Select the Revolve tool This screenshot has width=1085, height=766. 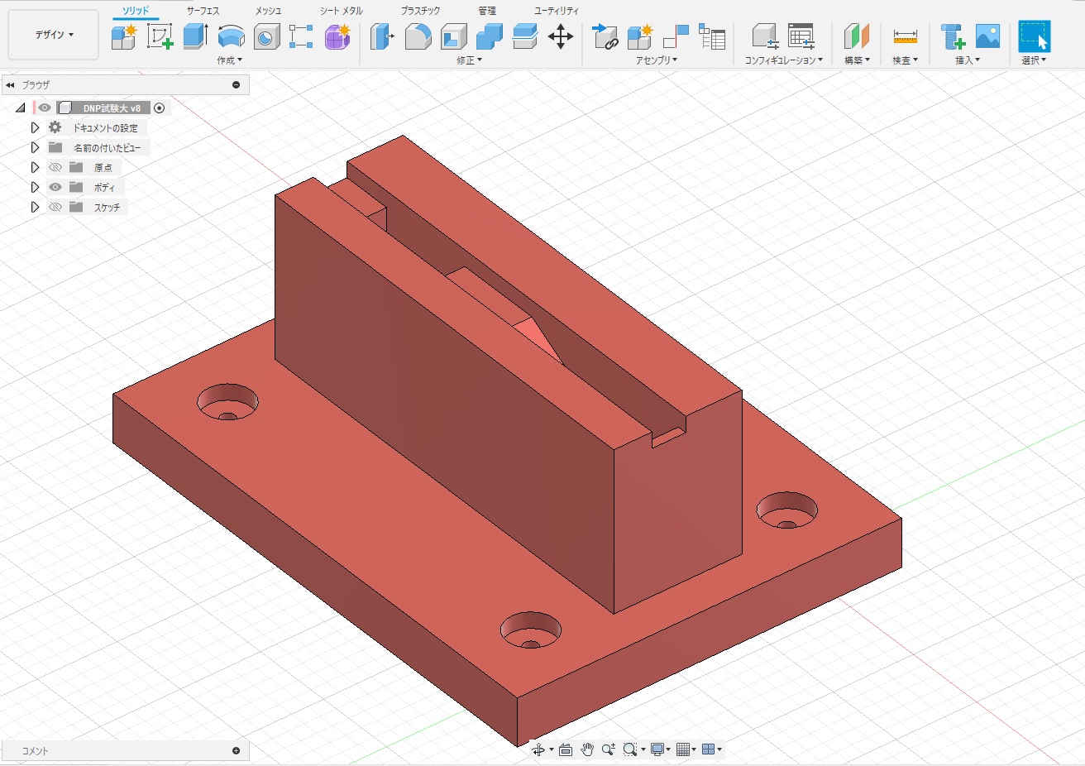232,36
